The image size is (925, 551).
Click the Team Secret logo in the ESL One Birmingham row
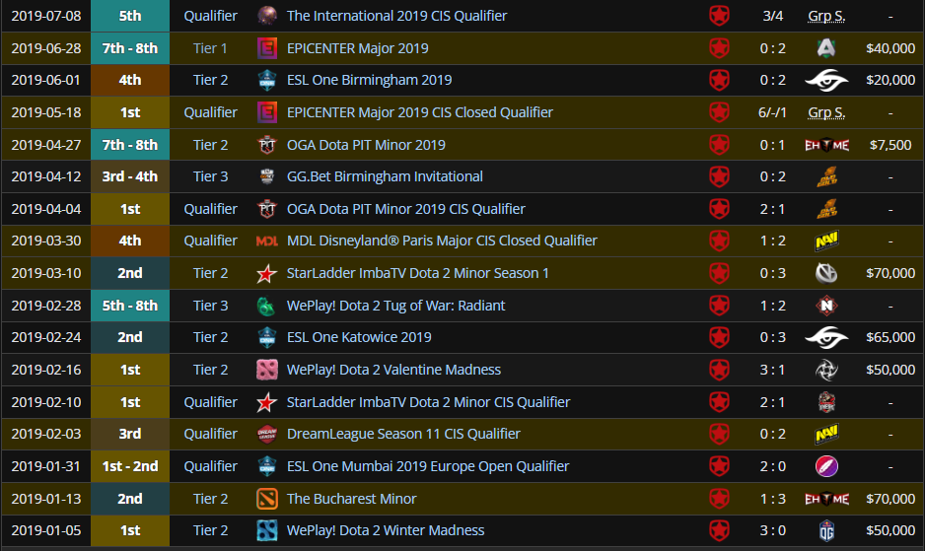[825, 80]
